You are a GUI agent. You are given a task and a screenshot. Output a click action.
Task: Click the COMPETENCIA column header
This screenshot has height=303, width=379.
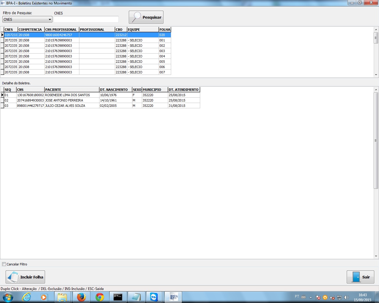point(31,30)
